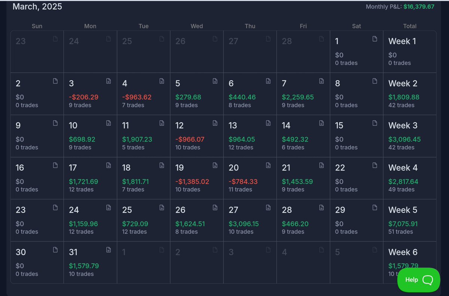This screenshot has height=296, width=449.
Task: Click the $698.92 profit on March 10
Action: [x=82, y=139]
